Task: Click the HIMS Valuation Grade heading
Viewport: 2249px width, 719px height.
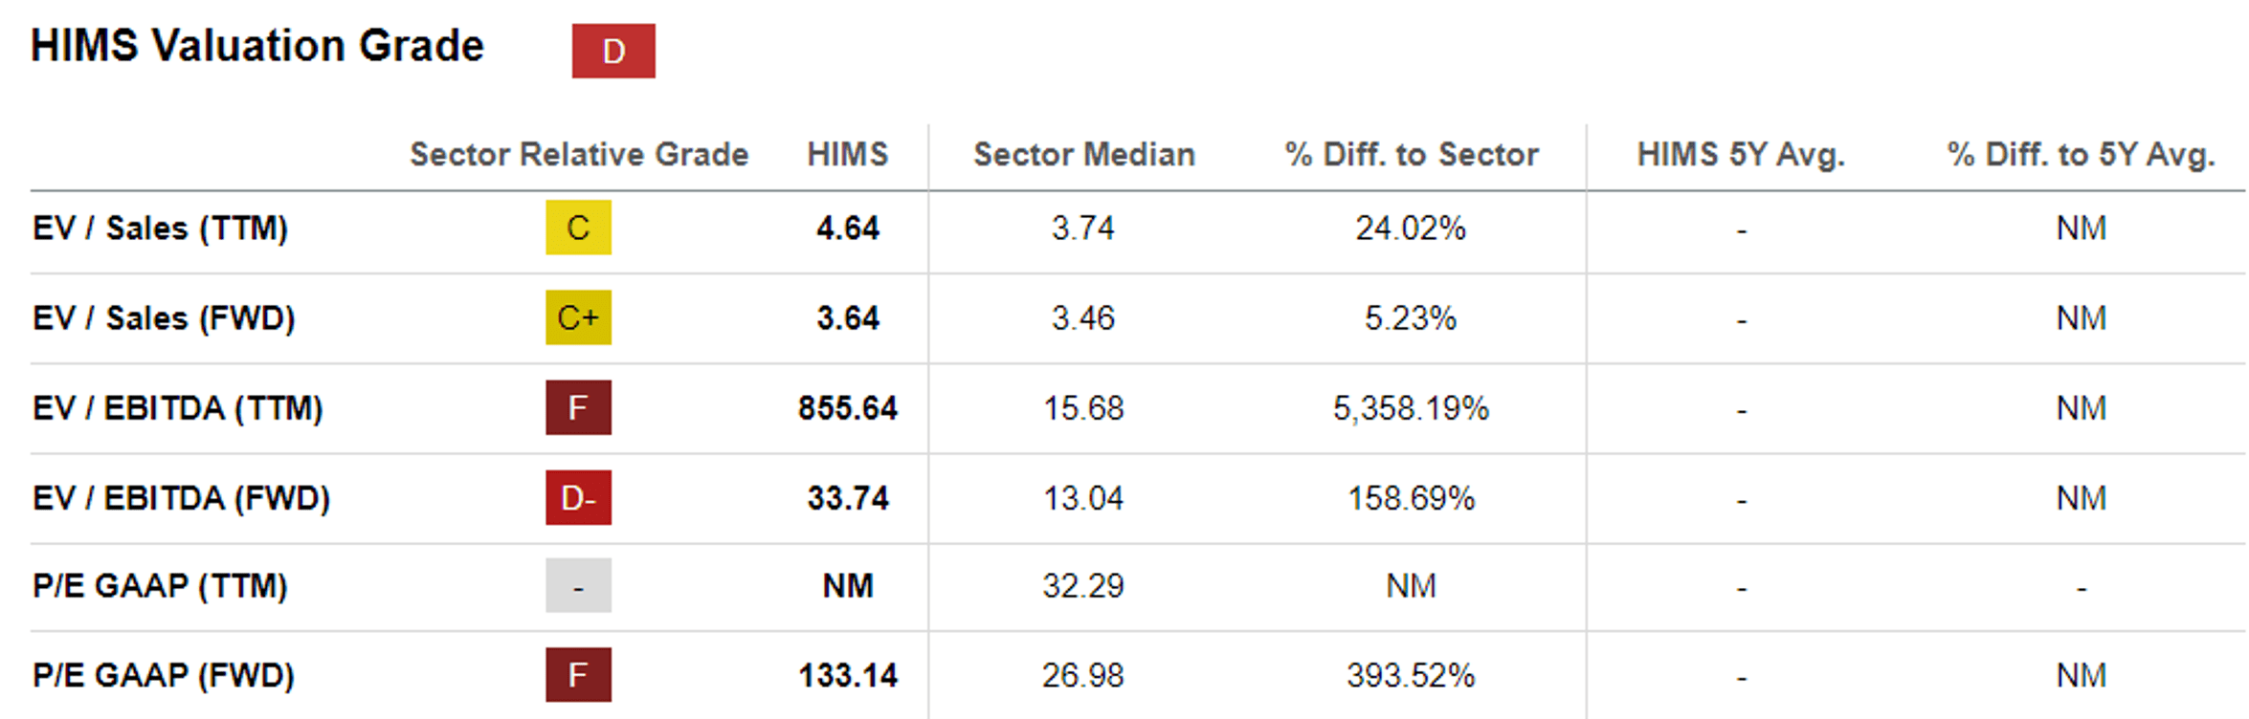Action: coord(257,46)
